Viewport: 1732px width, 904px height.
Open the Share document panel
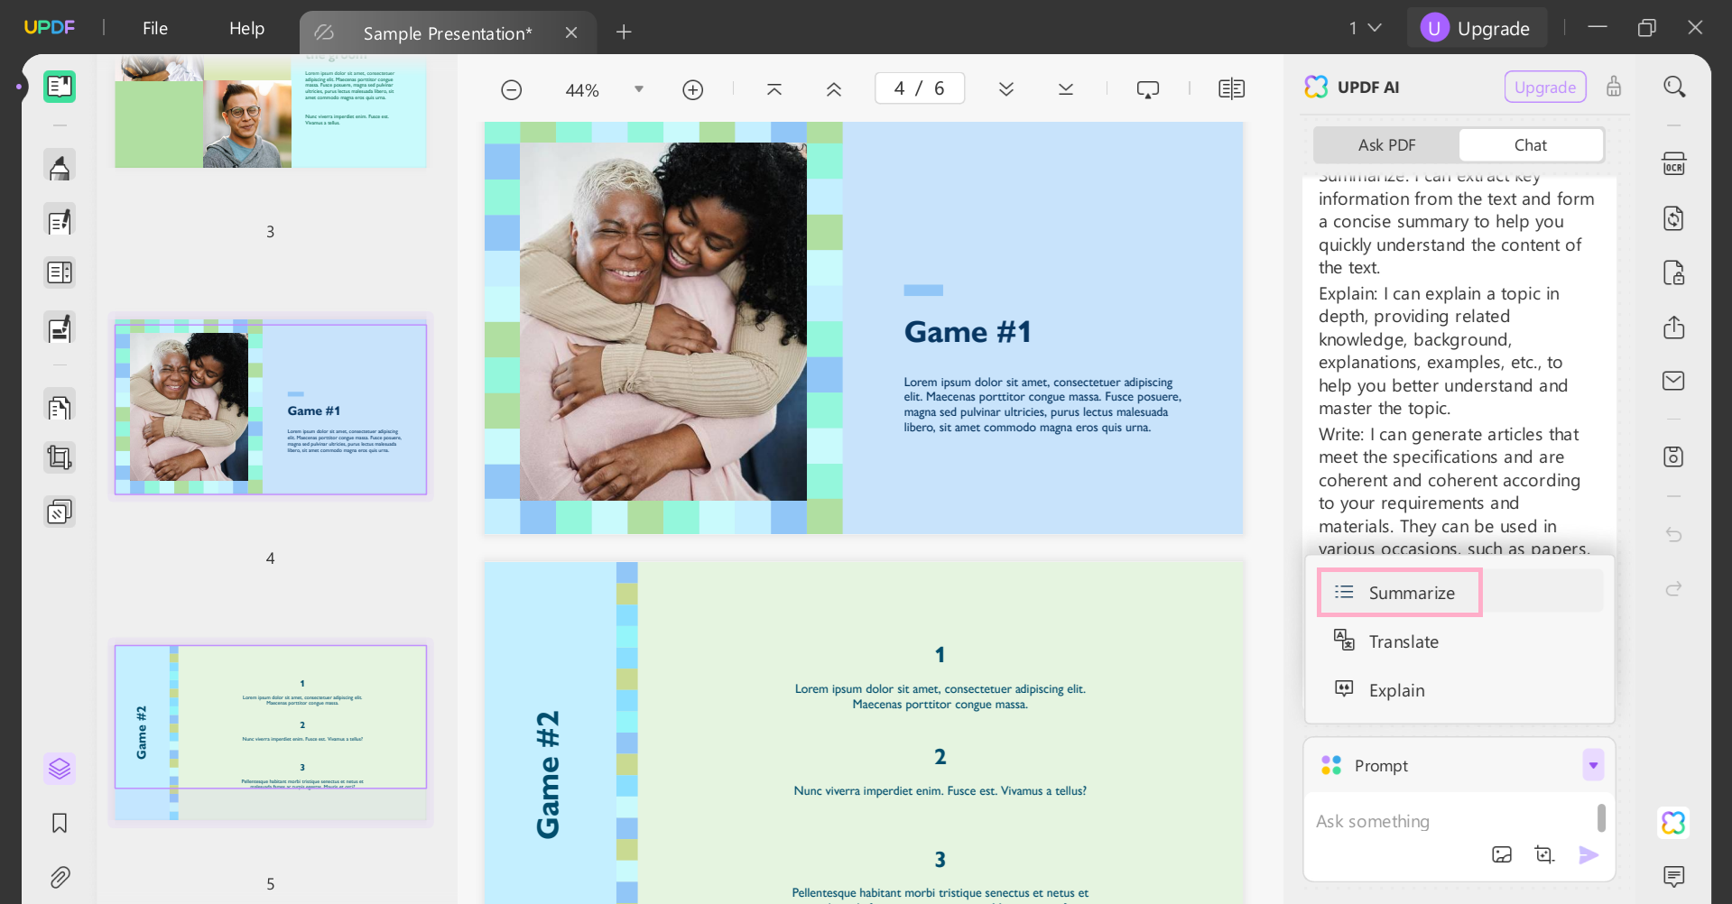coord(1674,327)
